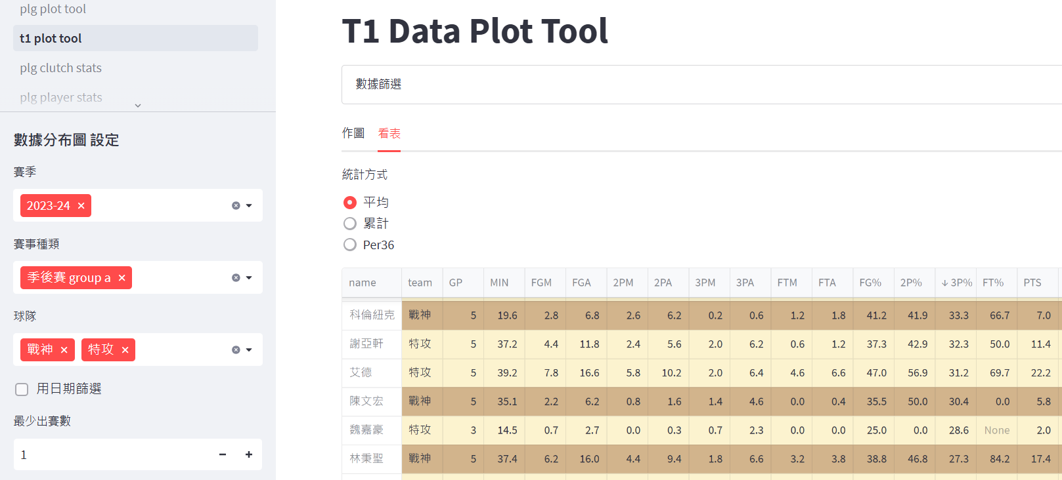Clear all selections in 球隊 field
This screenshot has width=1062, height=480.
[236, 350]
